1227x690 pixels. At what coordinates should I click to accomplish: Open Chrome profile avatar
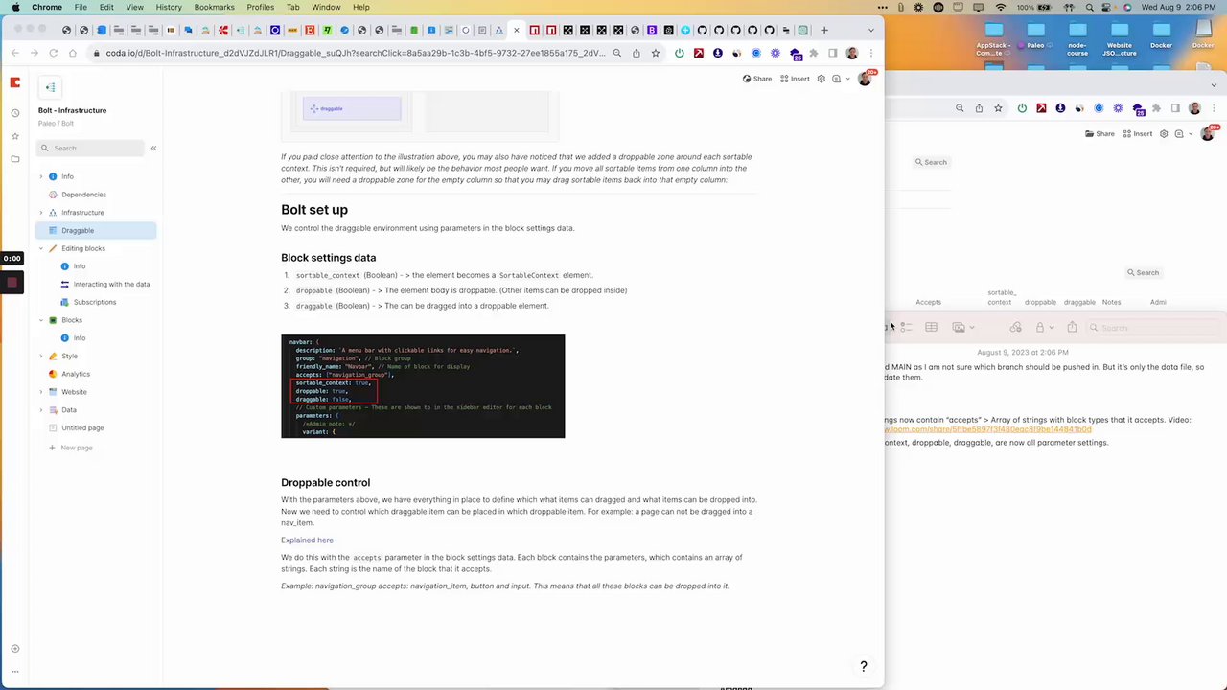point(852,53)
